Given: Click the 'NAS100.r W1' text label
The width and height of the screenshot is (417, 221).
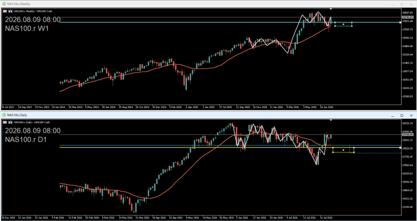Looking at the screenshot, I should 26,29.
